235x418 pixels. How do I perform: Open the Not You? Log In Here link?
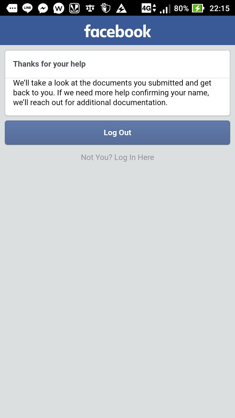point(117,157)
